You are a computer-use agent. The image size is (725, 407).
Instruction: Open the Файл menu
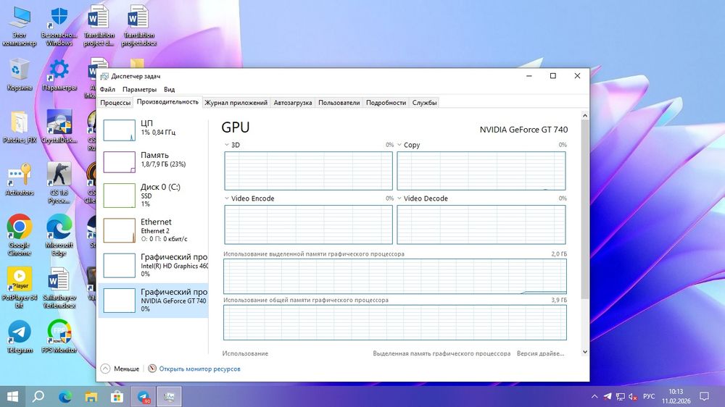click(107, 89)
